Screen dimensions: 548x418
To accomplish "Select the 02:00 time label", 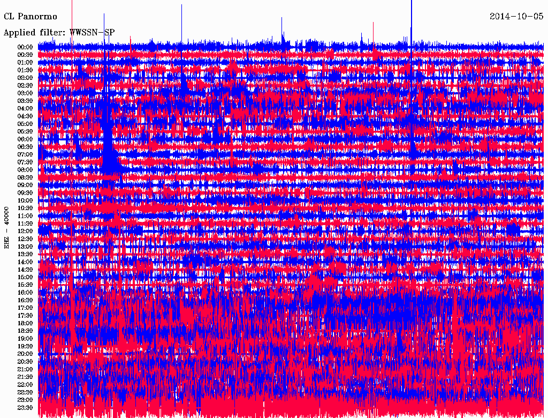I will tap(25, 78).
